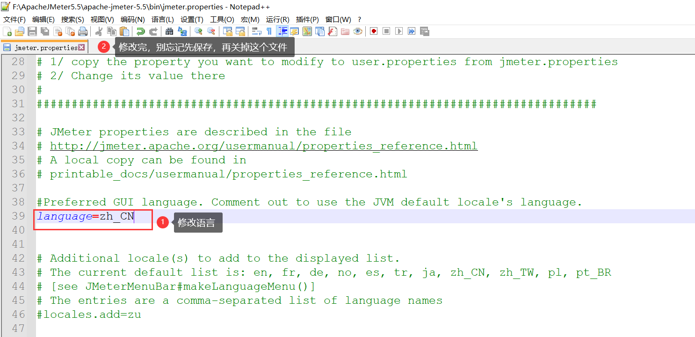
Task: Click line number 39 in the margin
Action: point(18,216)
